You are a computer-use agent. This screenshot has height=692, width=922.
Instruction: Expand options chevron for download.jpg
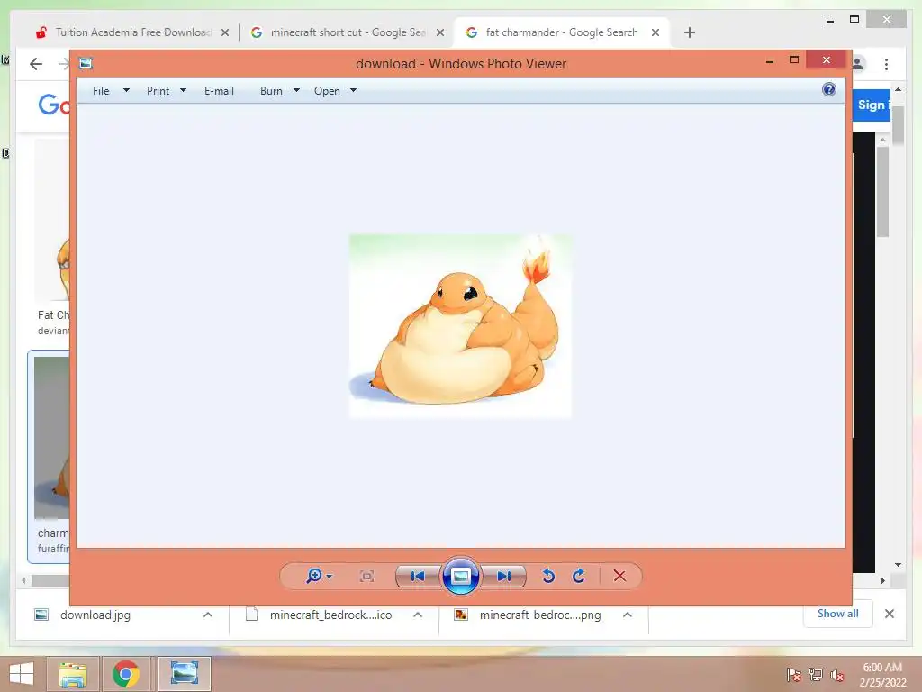(x=208, y=615)
